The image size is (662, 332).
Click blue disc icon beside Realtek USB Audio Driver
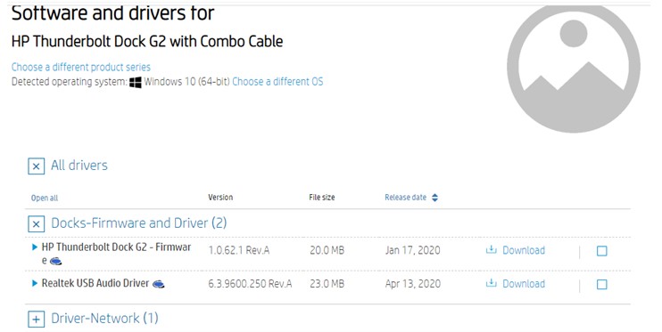click(158, 285)
